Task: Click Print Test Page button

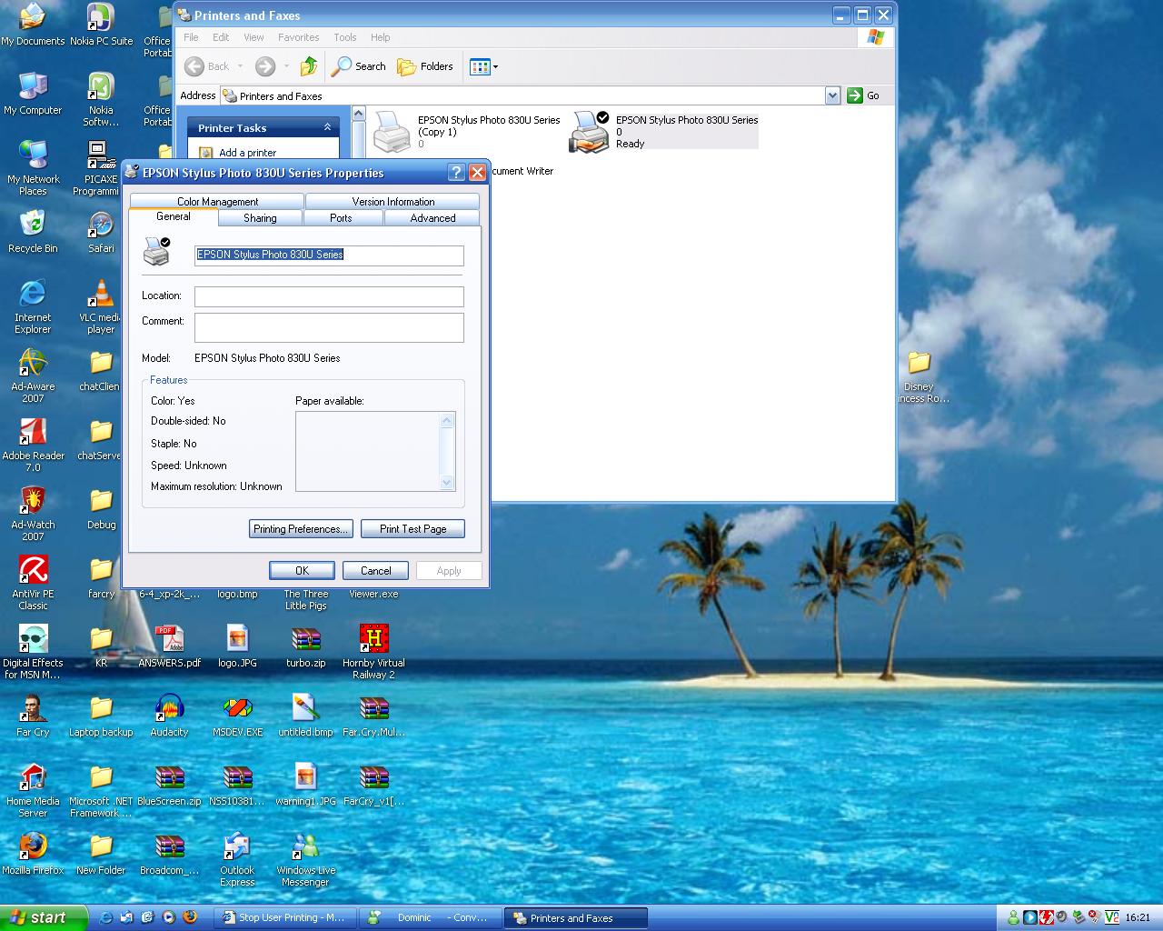Action: click(x=413, y=528)
